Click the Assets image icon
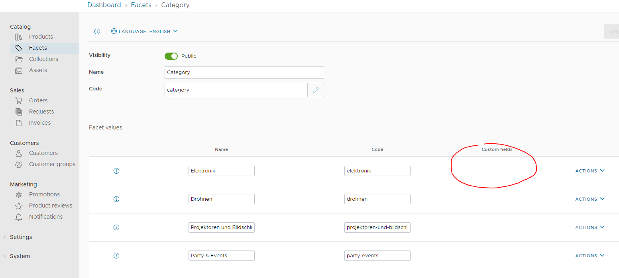The image size is (619, 278). (x=19, y=70)
